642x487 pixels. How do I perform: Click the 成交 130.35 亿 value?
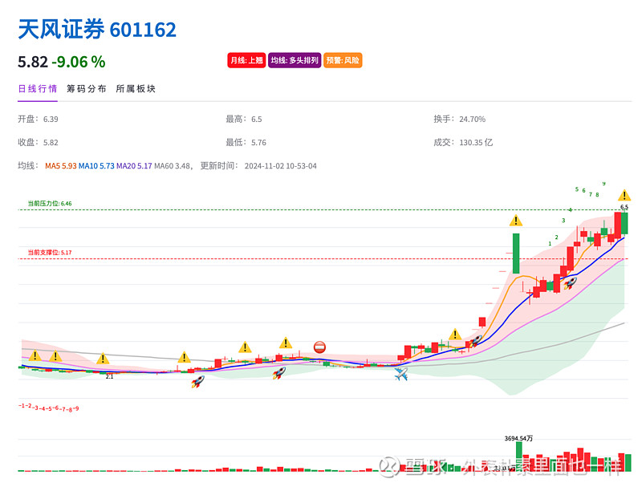(476, 143)
